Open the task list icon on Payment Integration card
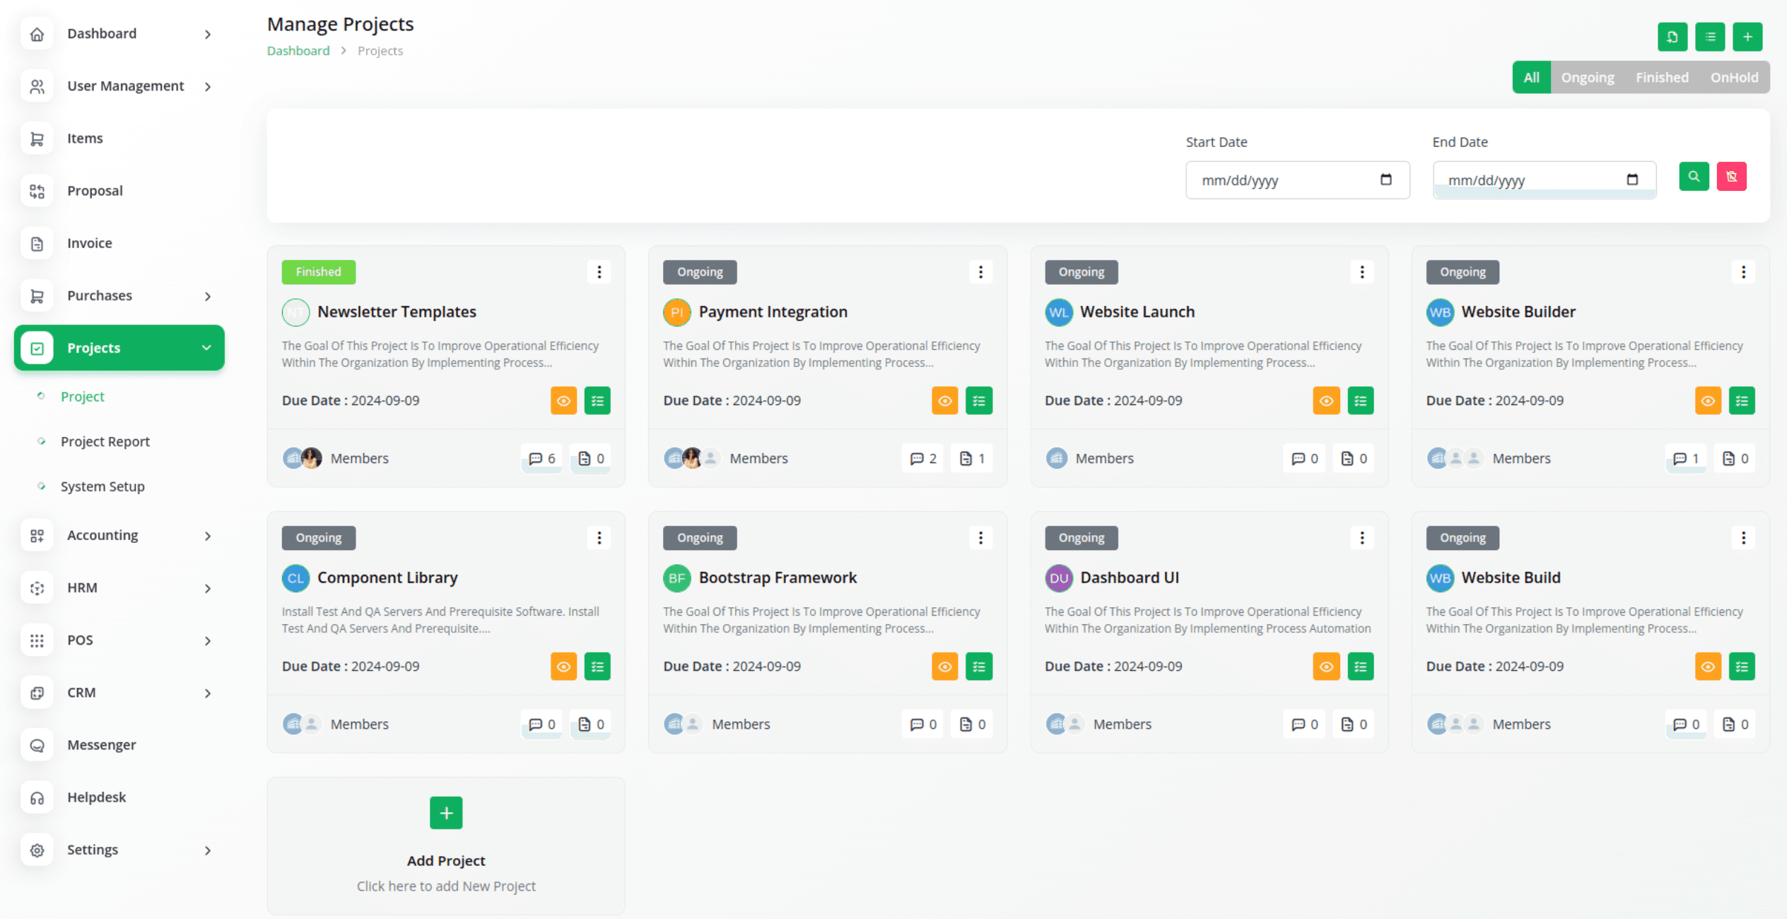 pos(978,401)
